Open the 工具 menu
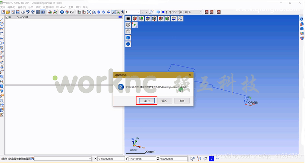305x163 pixels. (71, 7)
